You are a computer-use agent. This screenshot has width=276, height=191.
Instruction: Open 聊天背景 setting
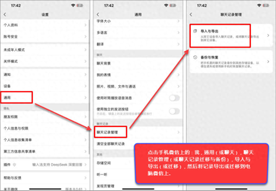pyautogui.click(x=138, y=63)
